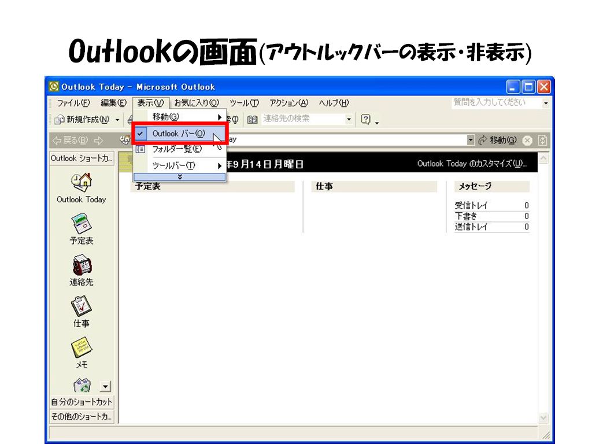Click the refresh page icon

pyautogui.click(x=542, y=140)
